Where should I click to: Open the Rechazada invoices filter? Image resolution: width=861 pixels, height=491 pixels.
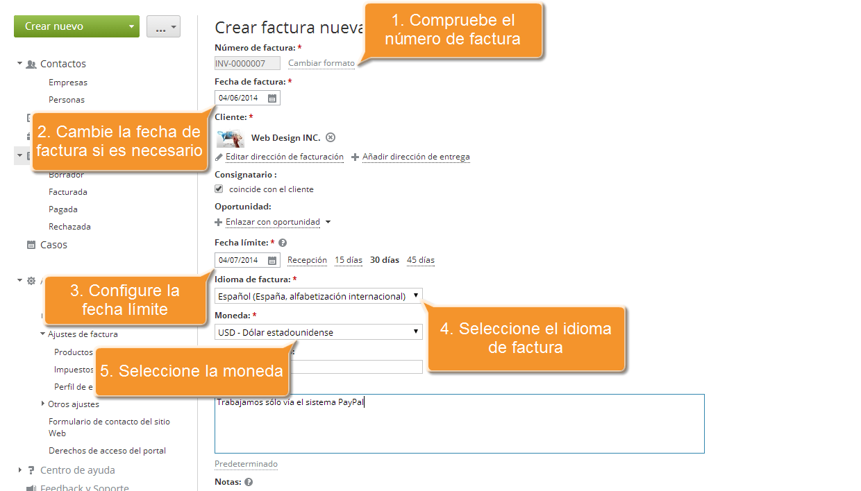(69, 227)
